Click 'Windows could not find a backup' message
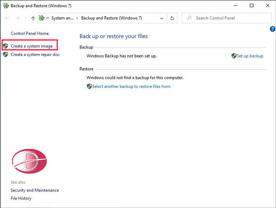 pos(135,78)
